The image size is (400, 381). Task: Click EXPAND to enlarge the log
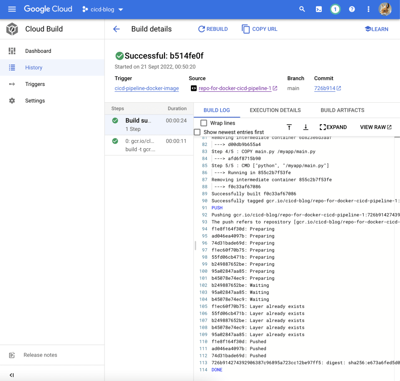333,127
